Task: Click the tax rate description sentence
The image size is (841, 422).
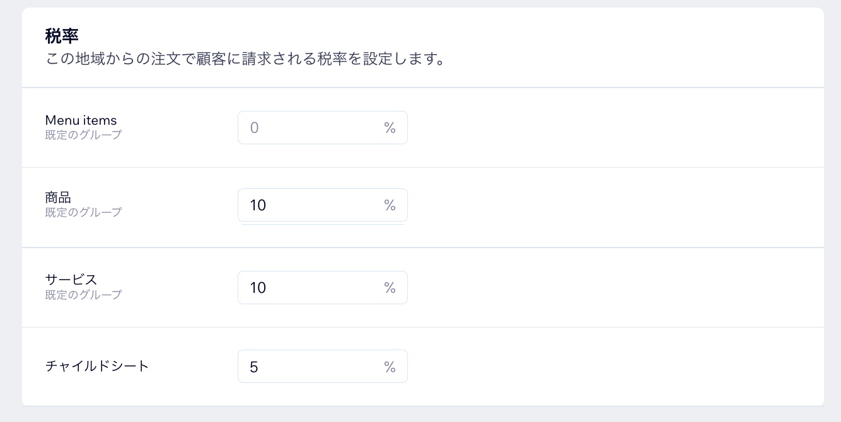Action: pyautogui.click(x=245, y=60)
